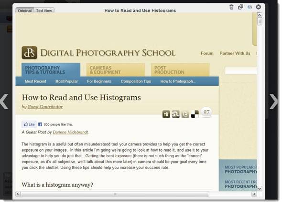Share article on Delicious
This screenshot has width=282, height=204.
(x=195, y=114)
